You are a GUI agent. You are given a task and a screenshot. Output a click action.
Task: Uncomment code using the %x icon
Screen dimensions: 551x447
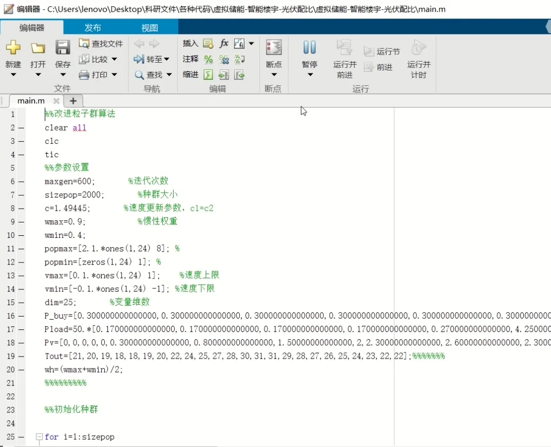(x=224, y=59)
